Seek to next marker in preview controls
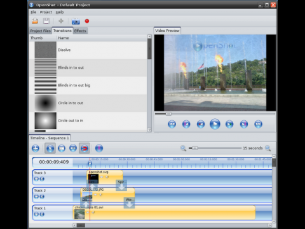This screenshot has width=305, height=229. coord(244,124)
